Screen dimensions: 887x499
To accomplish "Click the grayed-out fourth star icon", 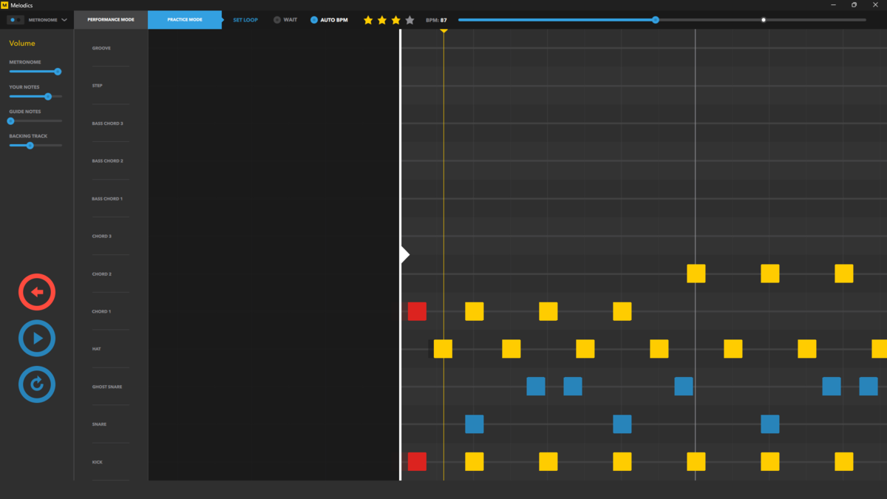I will (x=409, y=20).
